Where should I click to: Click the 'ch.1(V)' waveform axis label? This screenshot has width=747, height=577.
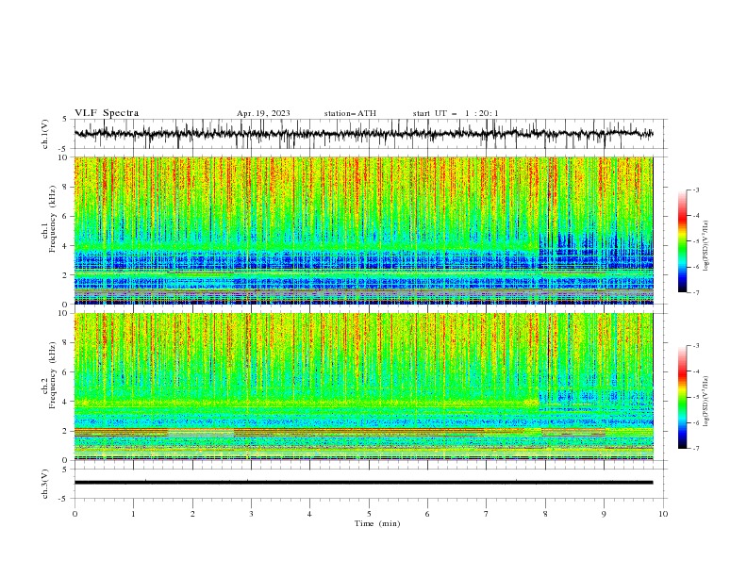click(45, 134)
